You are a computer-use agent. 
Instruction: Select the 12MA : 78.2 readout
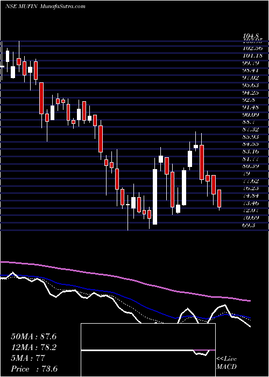33,347
